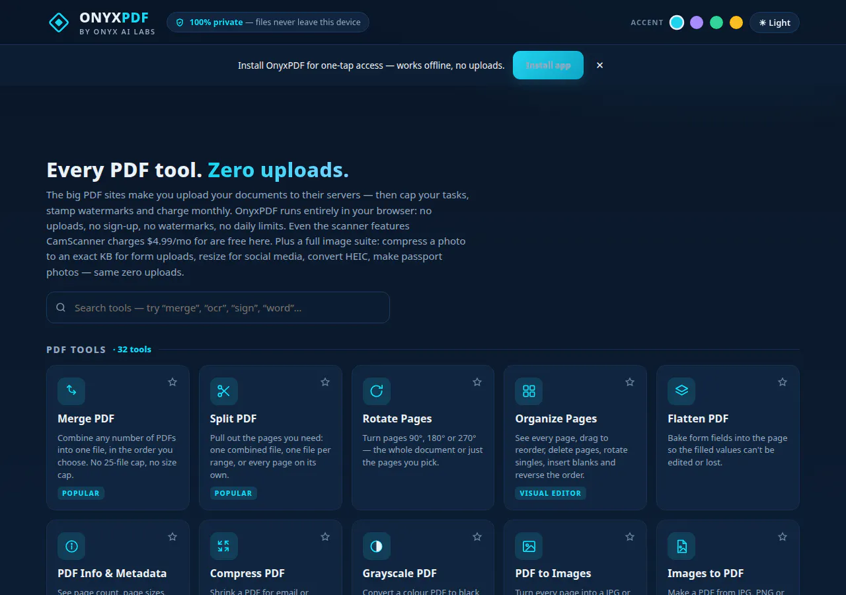Click the Merge PDF tool icon
Viewport: 846px width, 595px height.
tap(71, 391)
